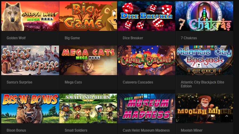The image size is (239, 134).
Task: Open the Calavera Cascades game image
Action: pyautogui.click(x=146, y=60)
